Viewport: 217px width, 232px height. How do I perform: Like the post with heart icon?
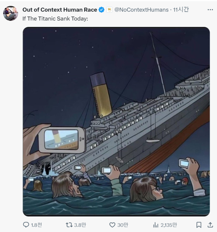click(x=112, y=225)
